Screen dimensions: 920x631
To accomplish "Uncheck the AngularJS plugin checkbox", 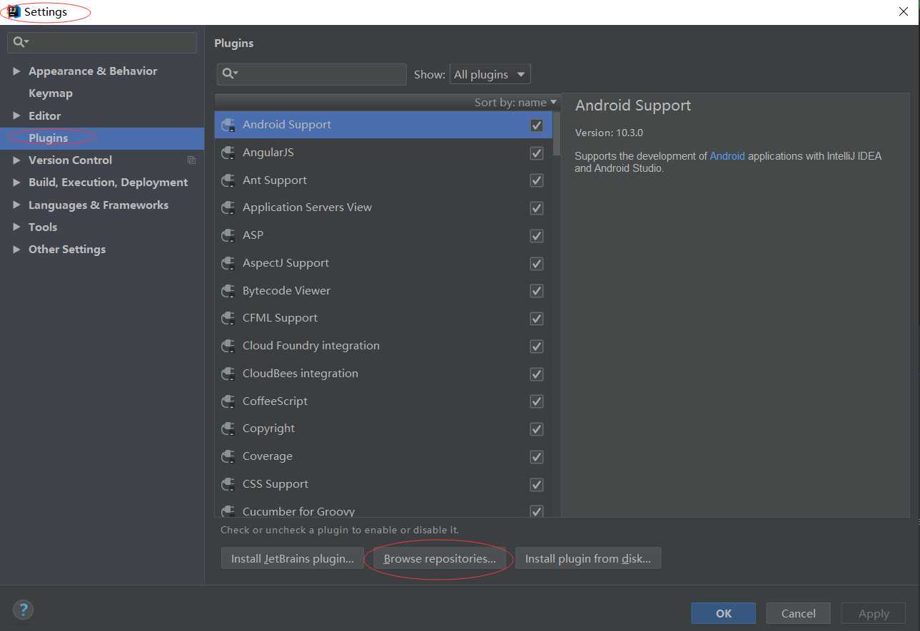I will 537,153.
